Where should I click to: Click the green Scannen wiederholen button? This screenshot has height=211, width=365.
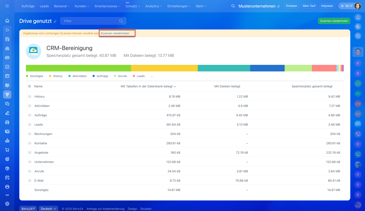click(334, 21)
